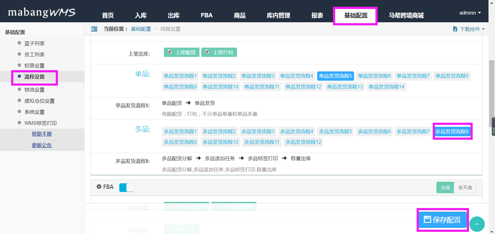Select the highlighted 单品发货流程5

335,76
